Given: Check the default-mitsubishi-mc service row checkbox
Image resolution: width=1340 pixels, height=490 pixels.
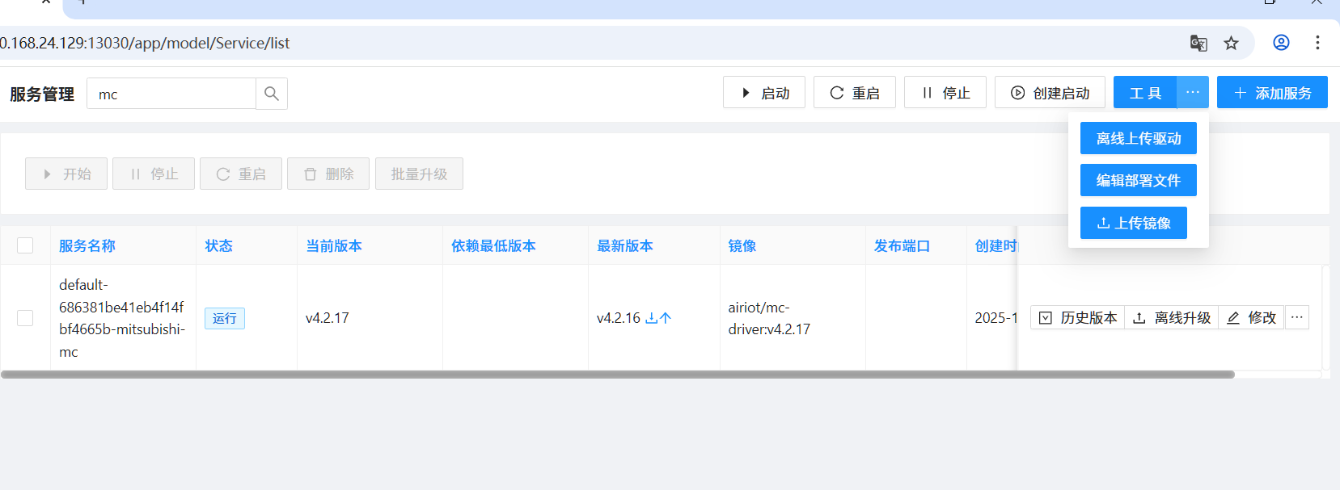Looking at the screenshot, I should [x=25, y=318].
